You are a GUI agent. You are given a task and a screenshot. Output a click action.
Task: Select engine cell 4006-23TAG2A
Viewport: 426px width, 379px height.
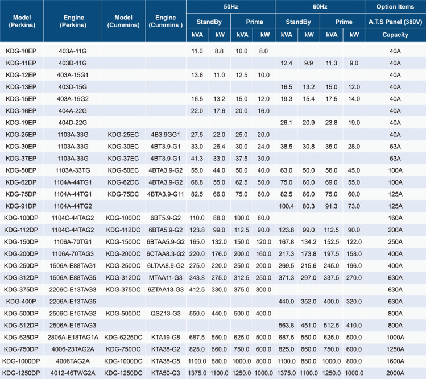pyautogui.click(x=73, y=349)
